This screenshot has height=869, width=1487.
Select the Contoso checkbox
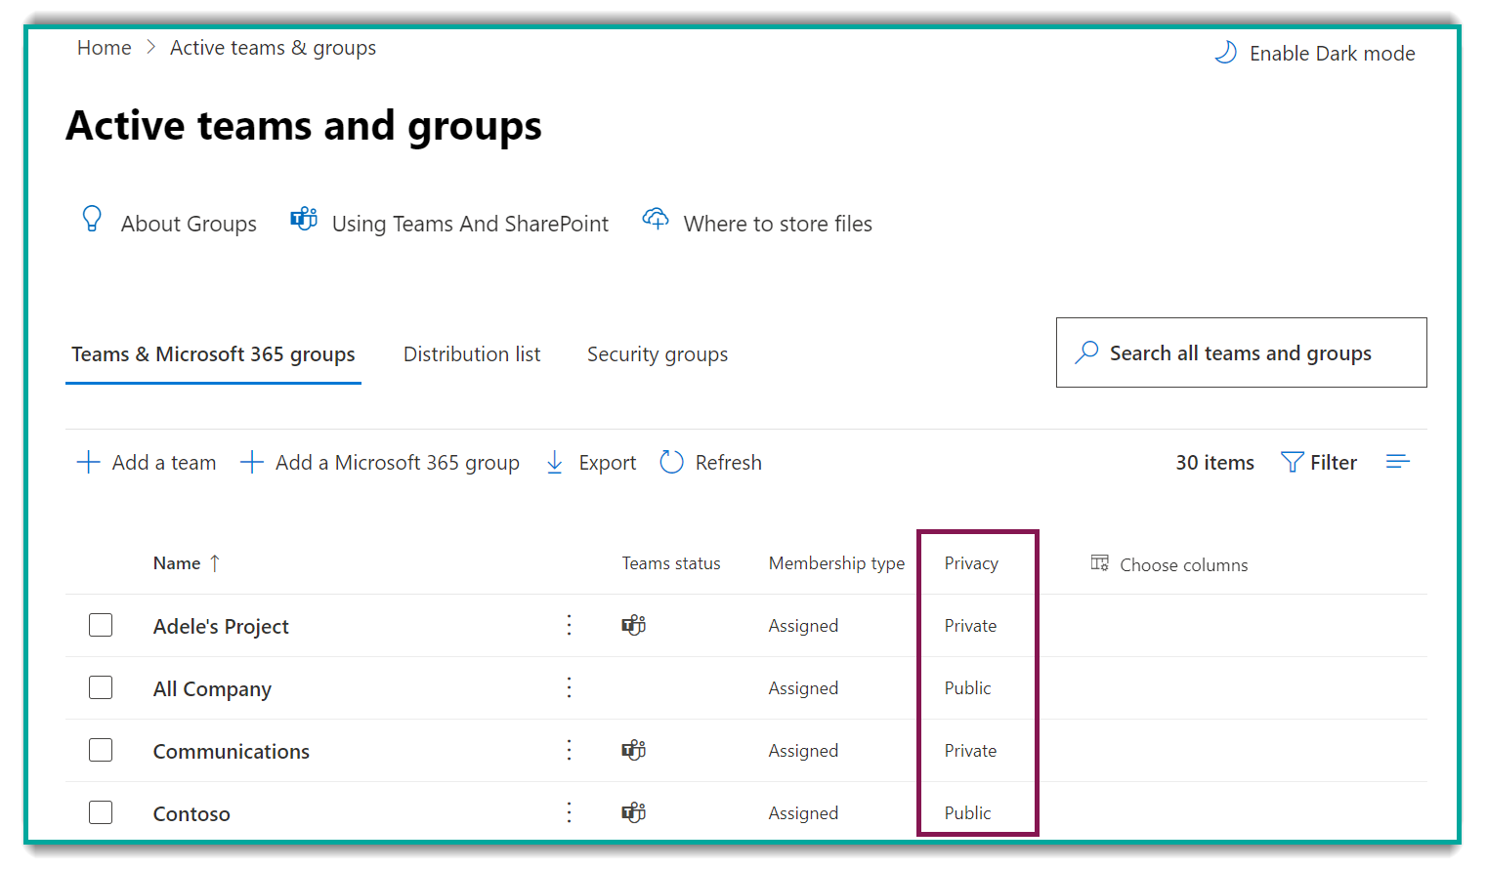[101, 812]
